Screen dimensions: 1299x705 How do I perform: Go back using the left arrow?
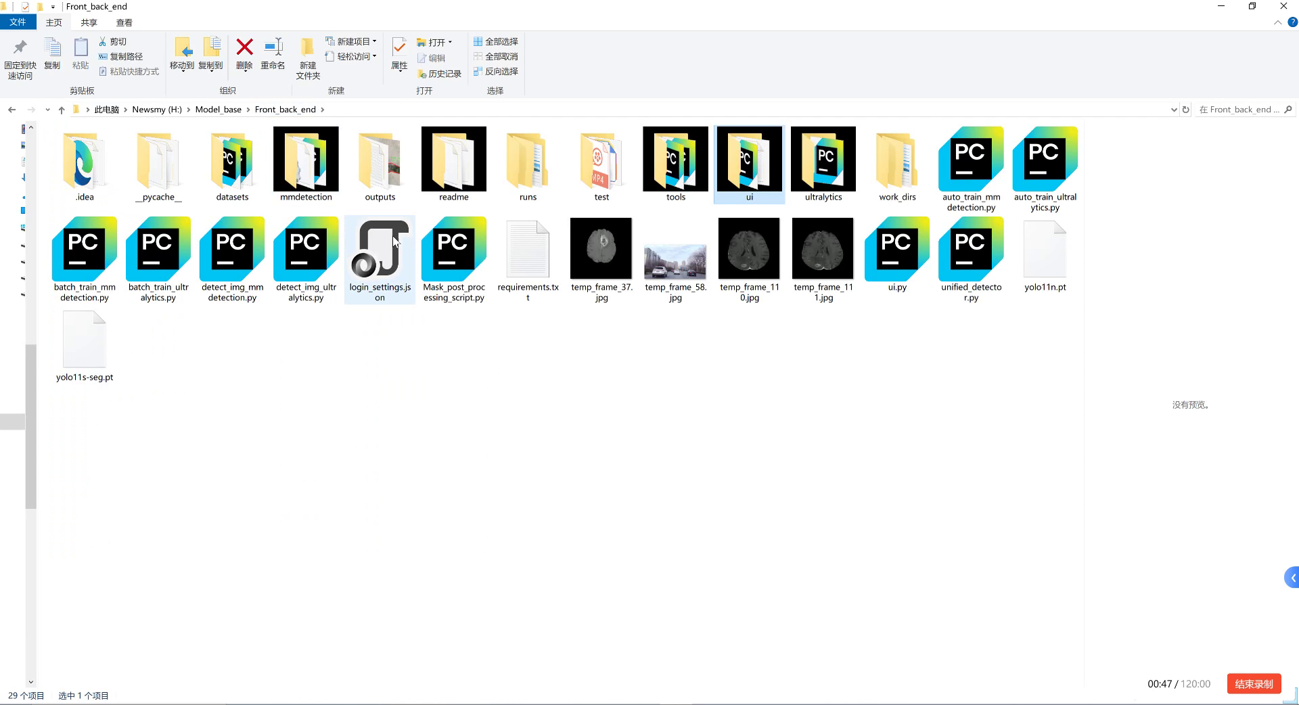coord(12,110)
